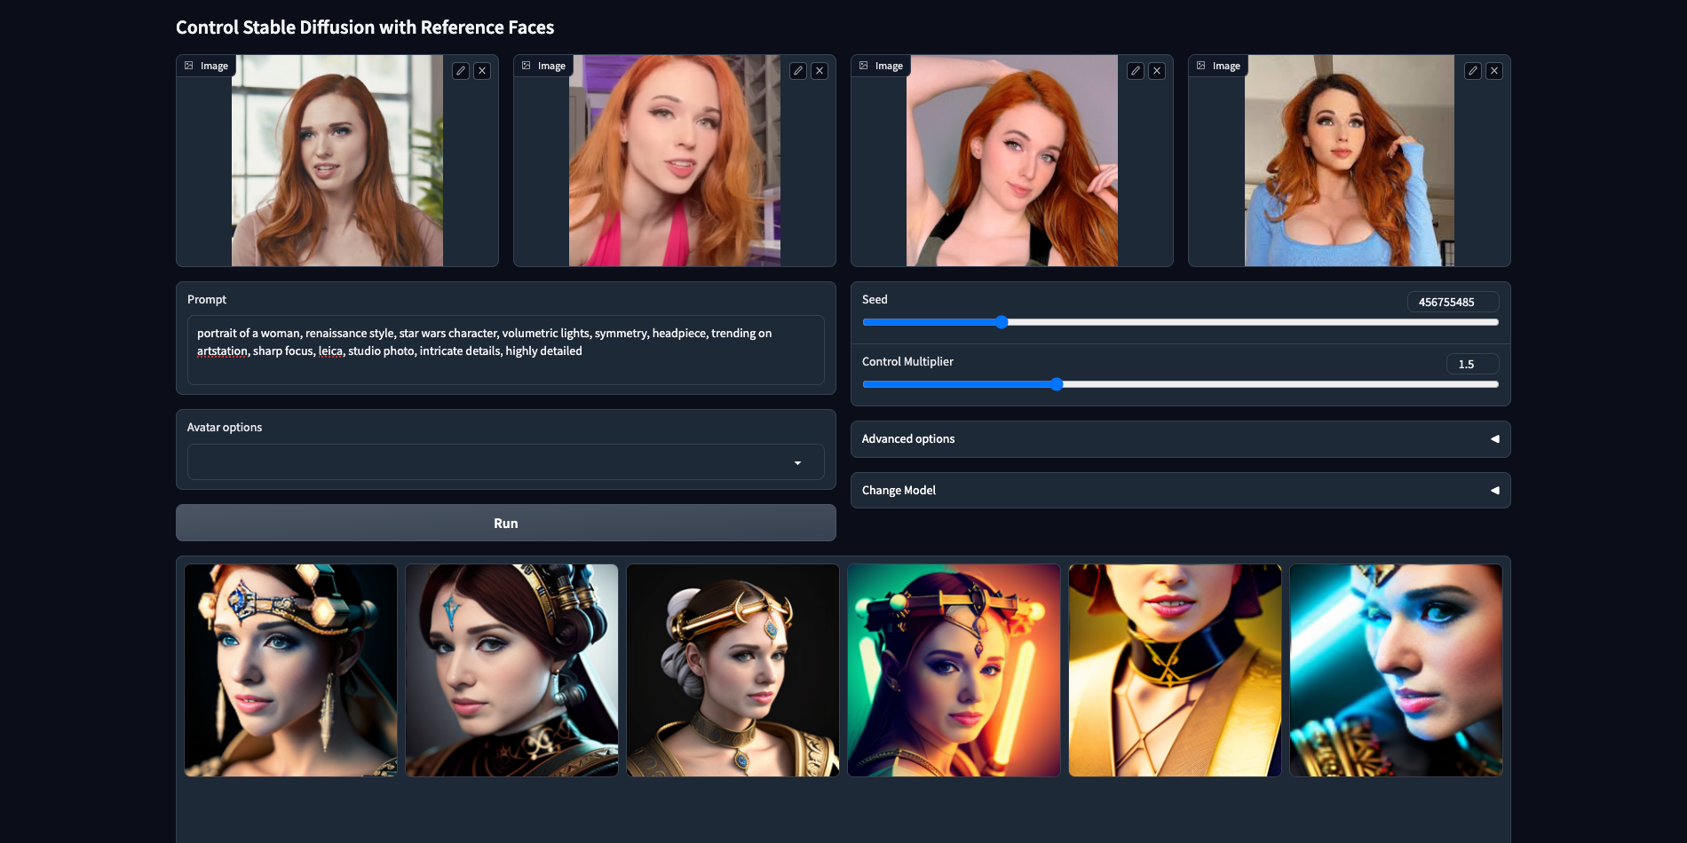Open second generated portrait with mechanical headgear
Image resolution: width=1687 pixels, height=843 pixels.
(512, 671)
